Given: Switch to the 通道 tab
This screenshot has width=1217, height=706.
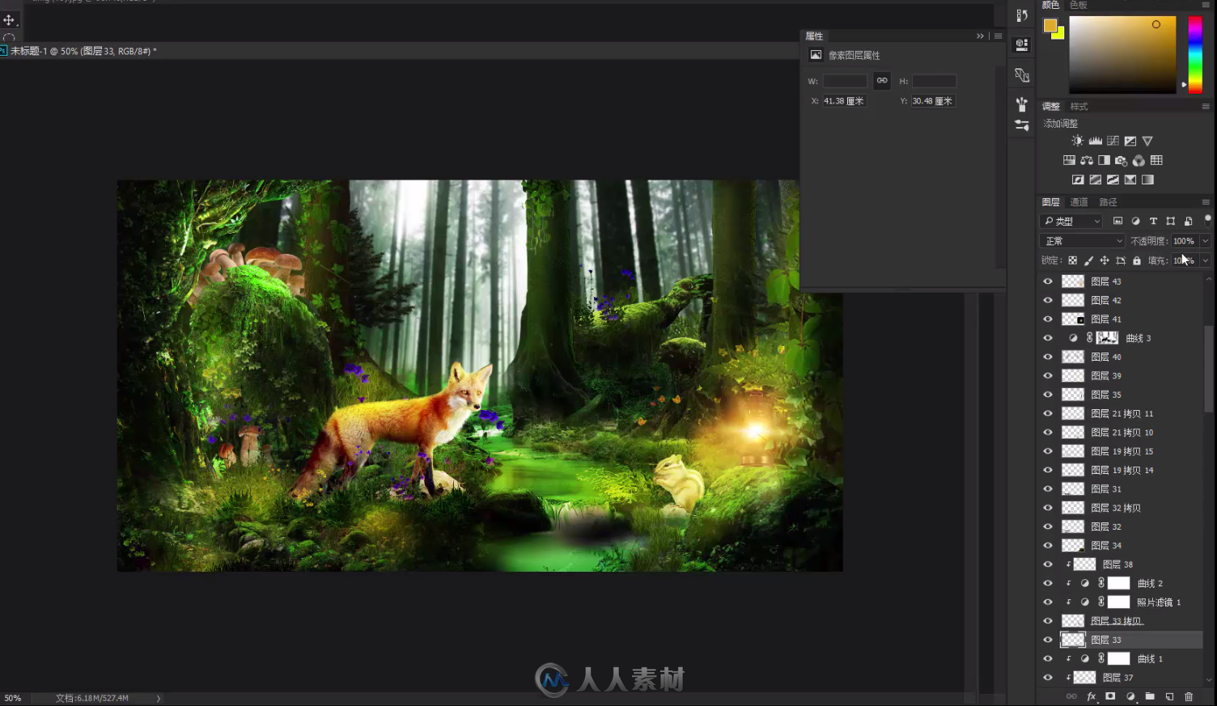Looking at the screenshot, I should pos(1079,202).
